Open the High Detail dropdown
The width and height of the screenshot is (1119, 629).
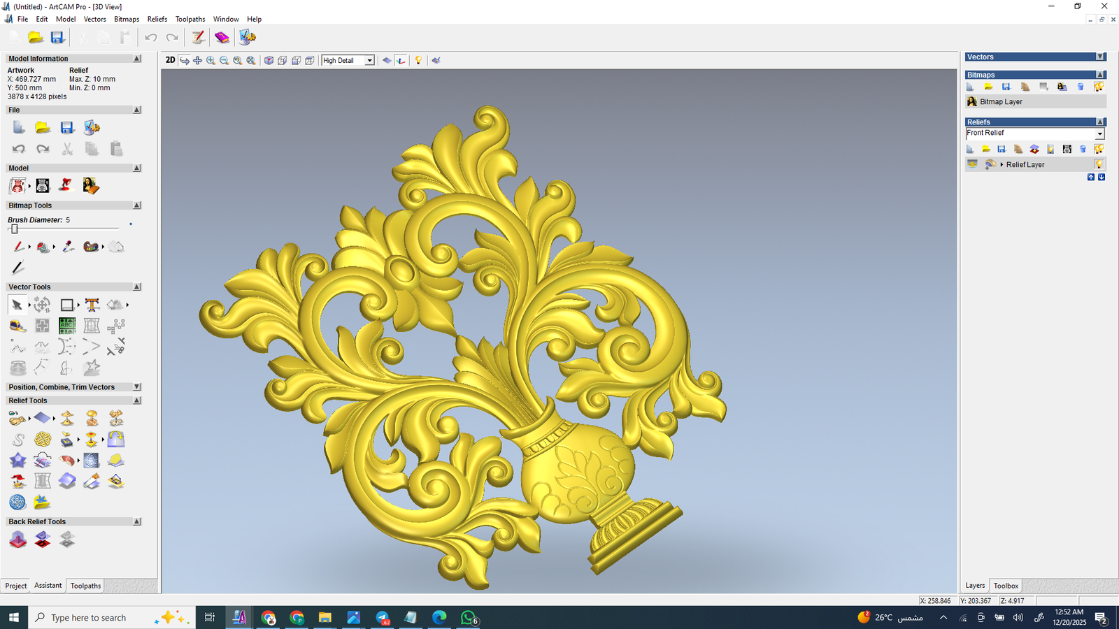[369, 61]
